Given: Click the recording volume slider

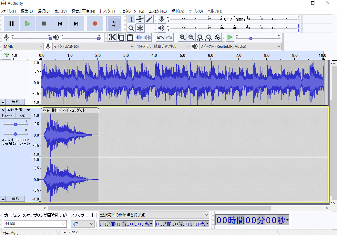Looking at the screenshot, I should click(x=31, y=38).
